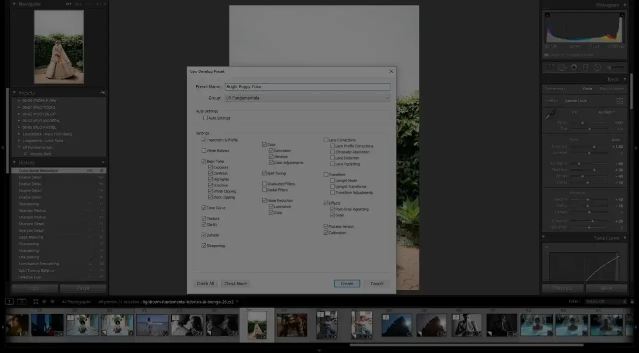
Task: Activate the Red Eye Correction tool
Action: point(574,67)
